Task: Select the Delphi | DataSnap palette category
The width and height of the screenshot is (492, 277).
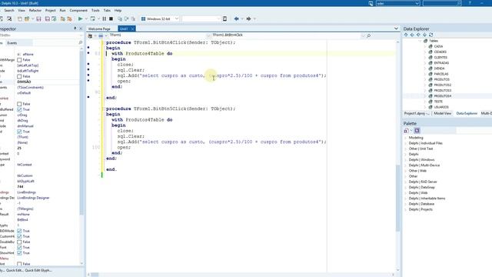Action: click(x=421, y=188)
